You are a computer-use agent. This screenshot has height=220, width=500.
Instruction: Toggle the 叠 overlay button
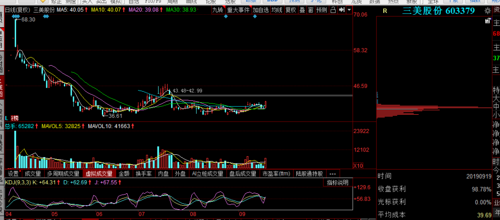302,9
